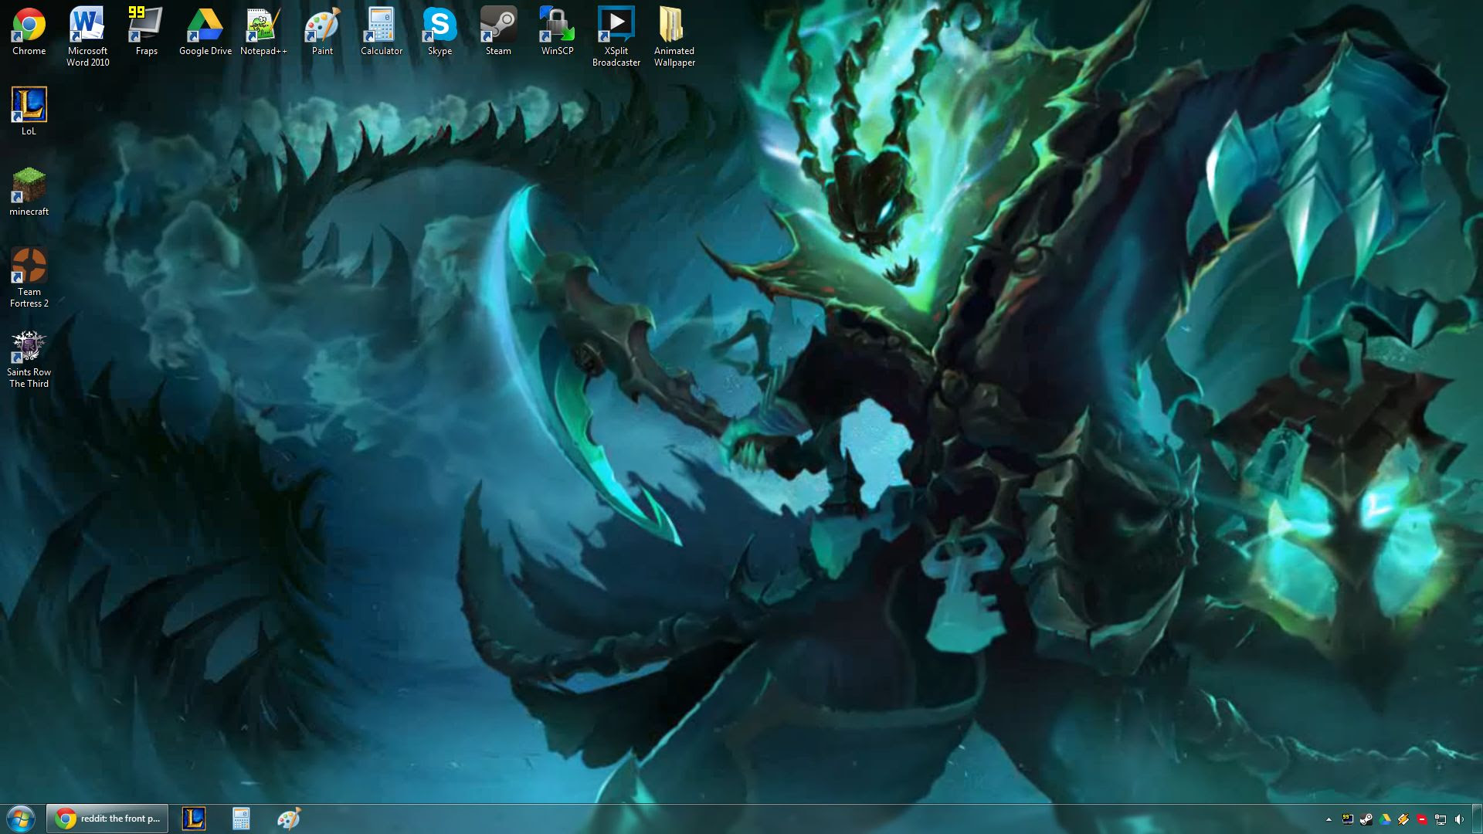Select the XSplit Broadcaster desktop shortcut
1483x834 pixels.
click(x=616, y=37)
